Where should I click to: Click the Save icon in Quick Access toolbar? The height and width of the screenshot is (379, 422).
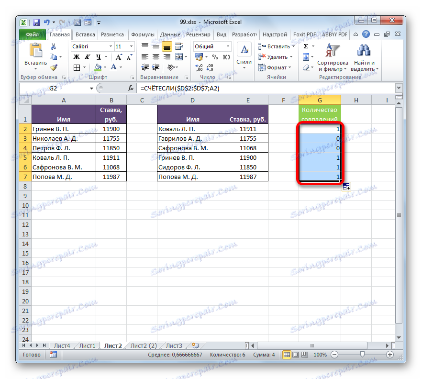pos(36,22)
